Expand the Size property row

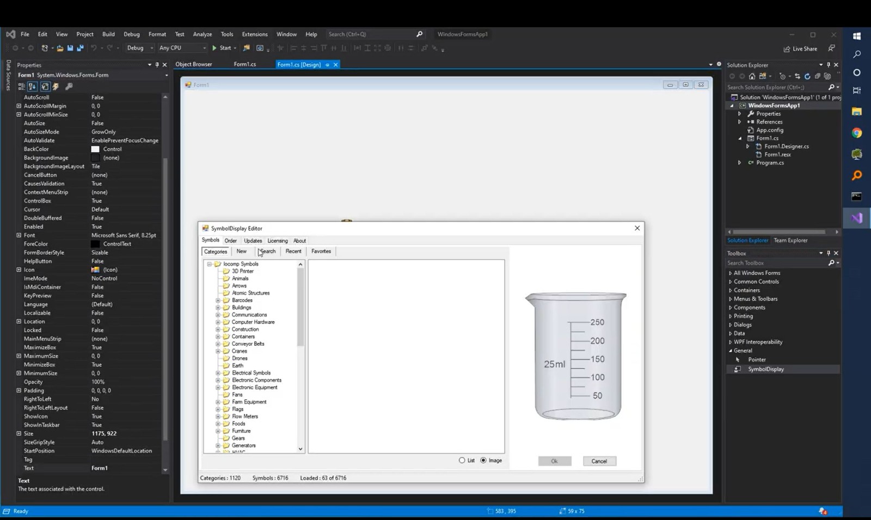[x=19, y=433]
